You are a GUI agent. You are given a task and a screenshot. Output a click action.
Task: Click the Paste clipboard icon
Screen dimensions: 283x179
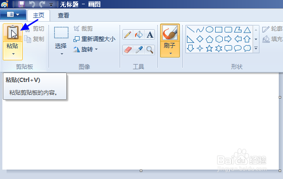point(13,33)
